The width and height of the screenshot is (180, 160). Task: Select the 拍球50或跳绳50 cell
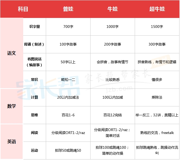point(68,150)
